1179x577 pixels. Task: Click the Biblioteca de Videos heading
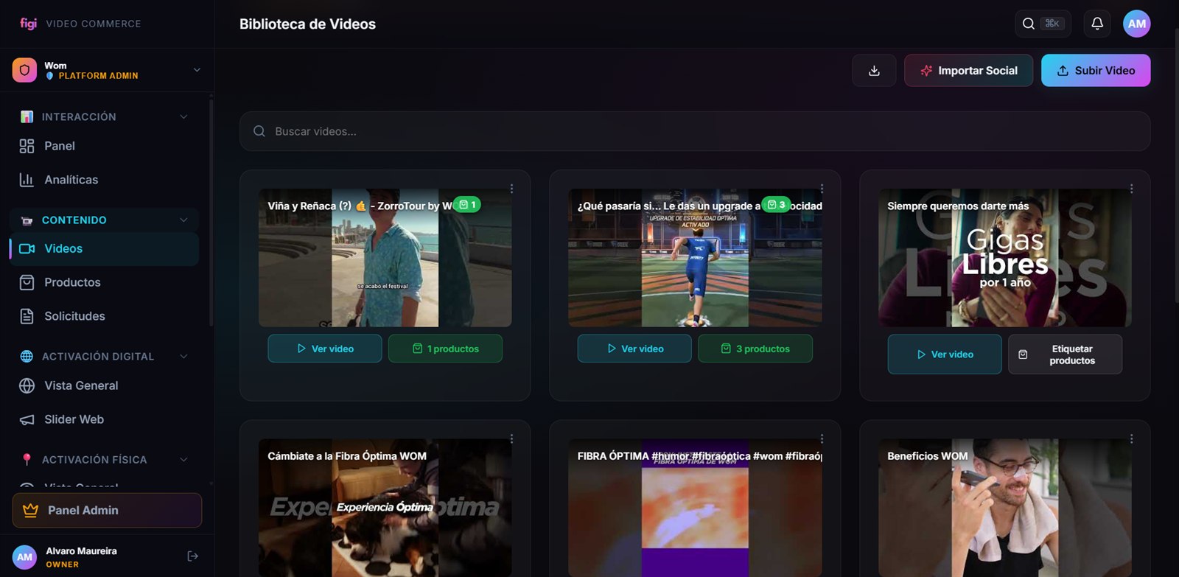click(307, 24)
